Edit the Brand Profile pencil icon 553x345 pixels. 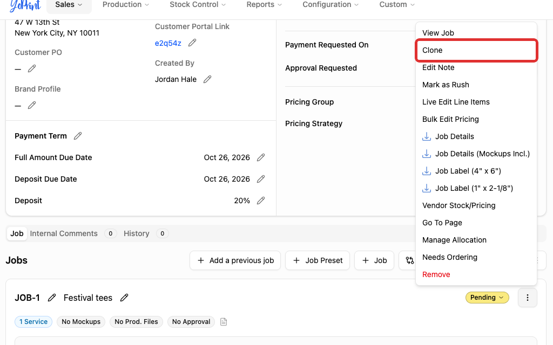32,105
